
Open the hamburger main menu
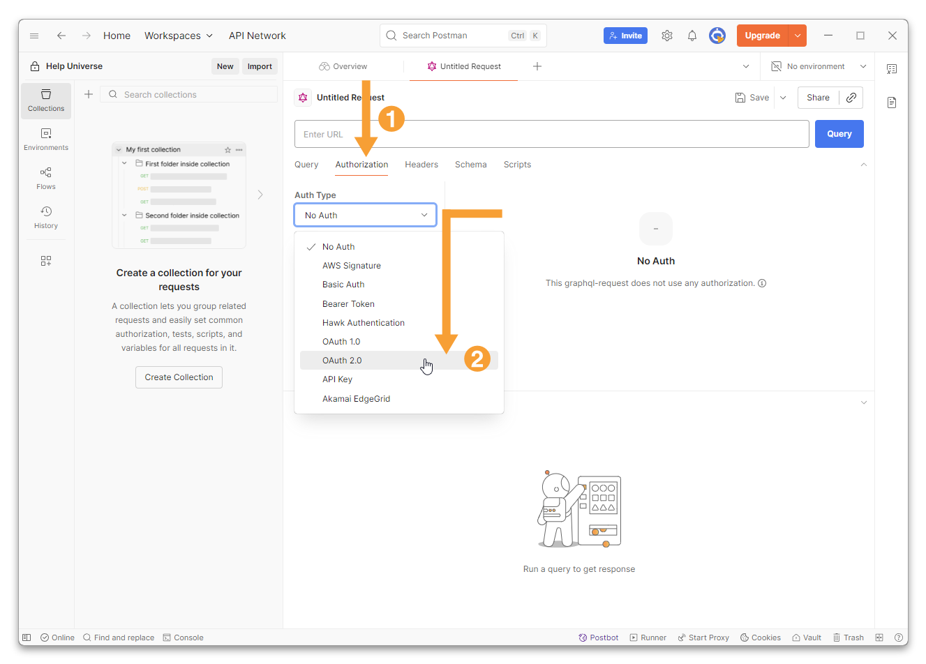pyautogui.click(x=34, y=36)
